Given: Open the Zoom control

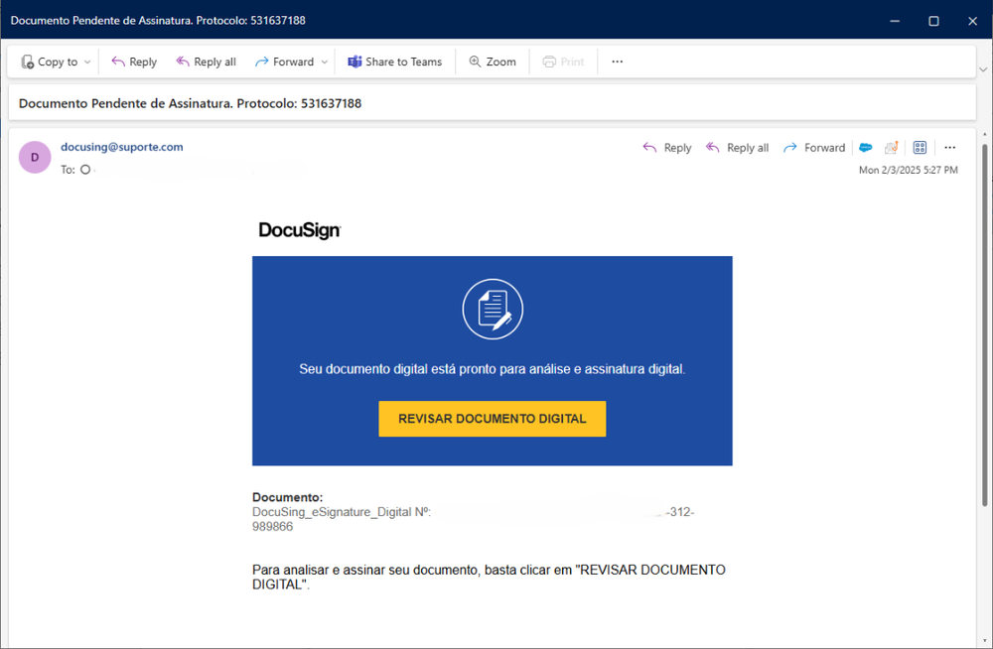Looking at the screenshot, I should [493, 62].
